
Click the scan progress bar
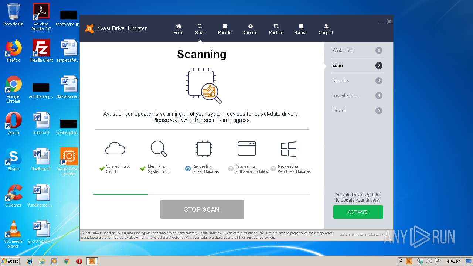202,194
